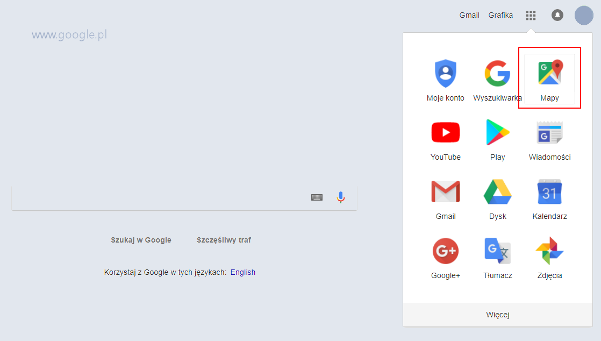
Task: Start voice search with microphone icon
Action: 341,197
